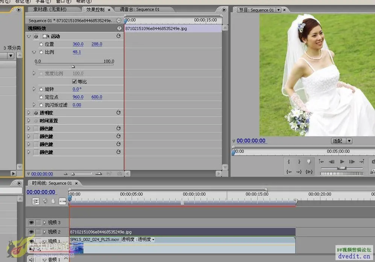Hide the 视频 3 track with eye icon

(31, 223)
